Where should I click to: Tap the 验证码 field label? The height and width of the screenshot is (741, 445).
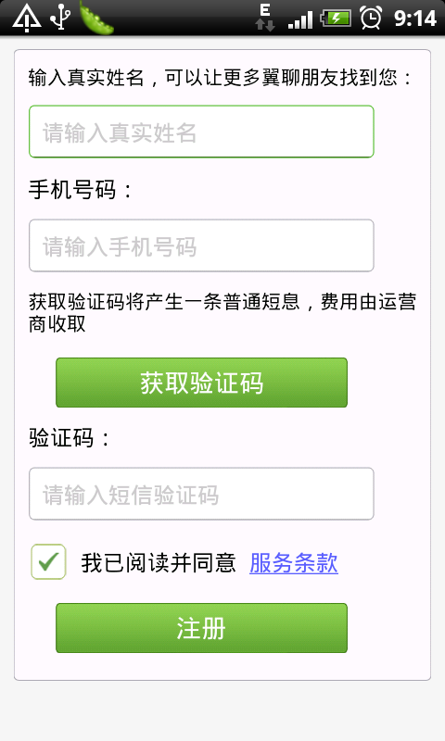(69, 437)
